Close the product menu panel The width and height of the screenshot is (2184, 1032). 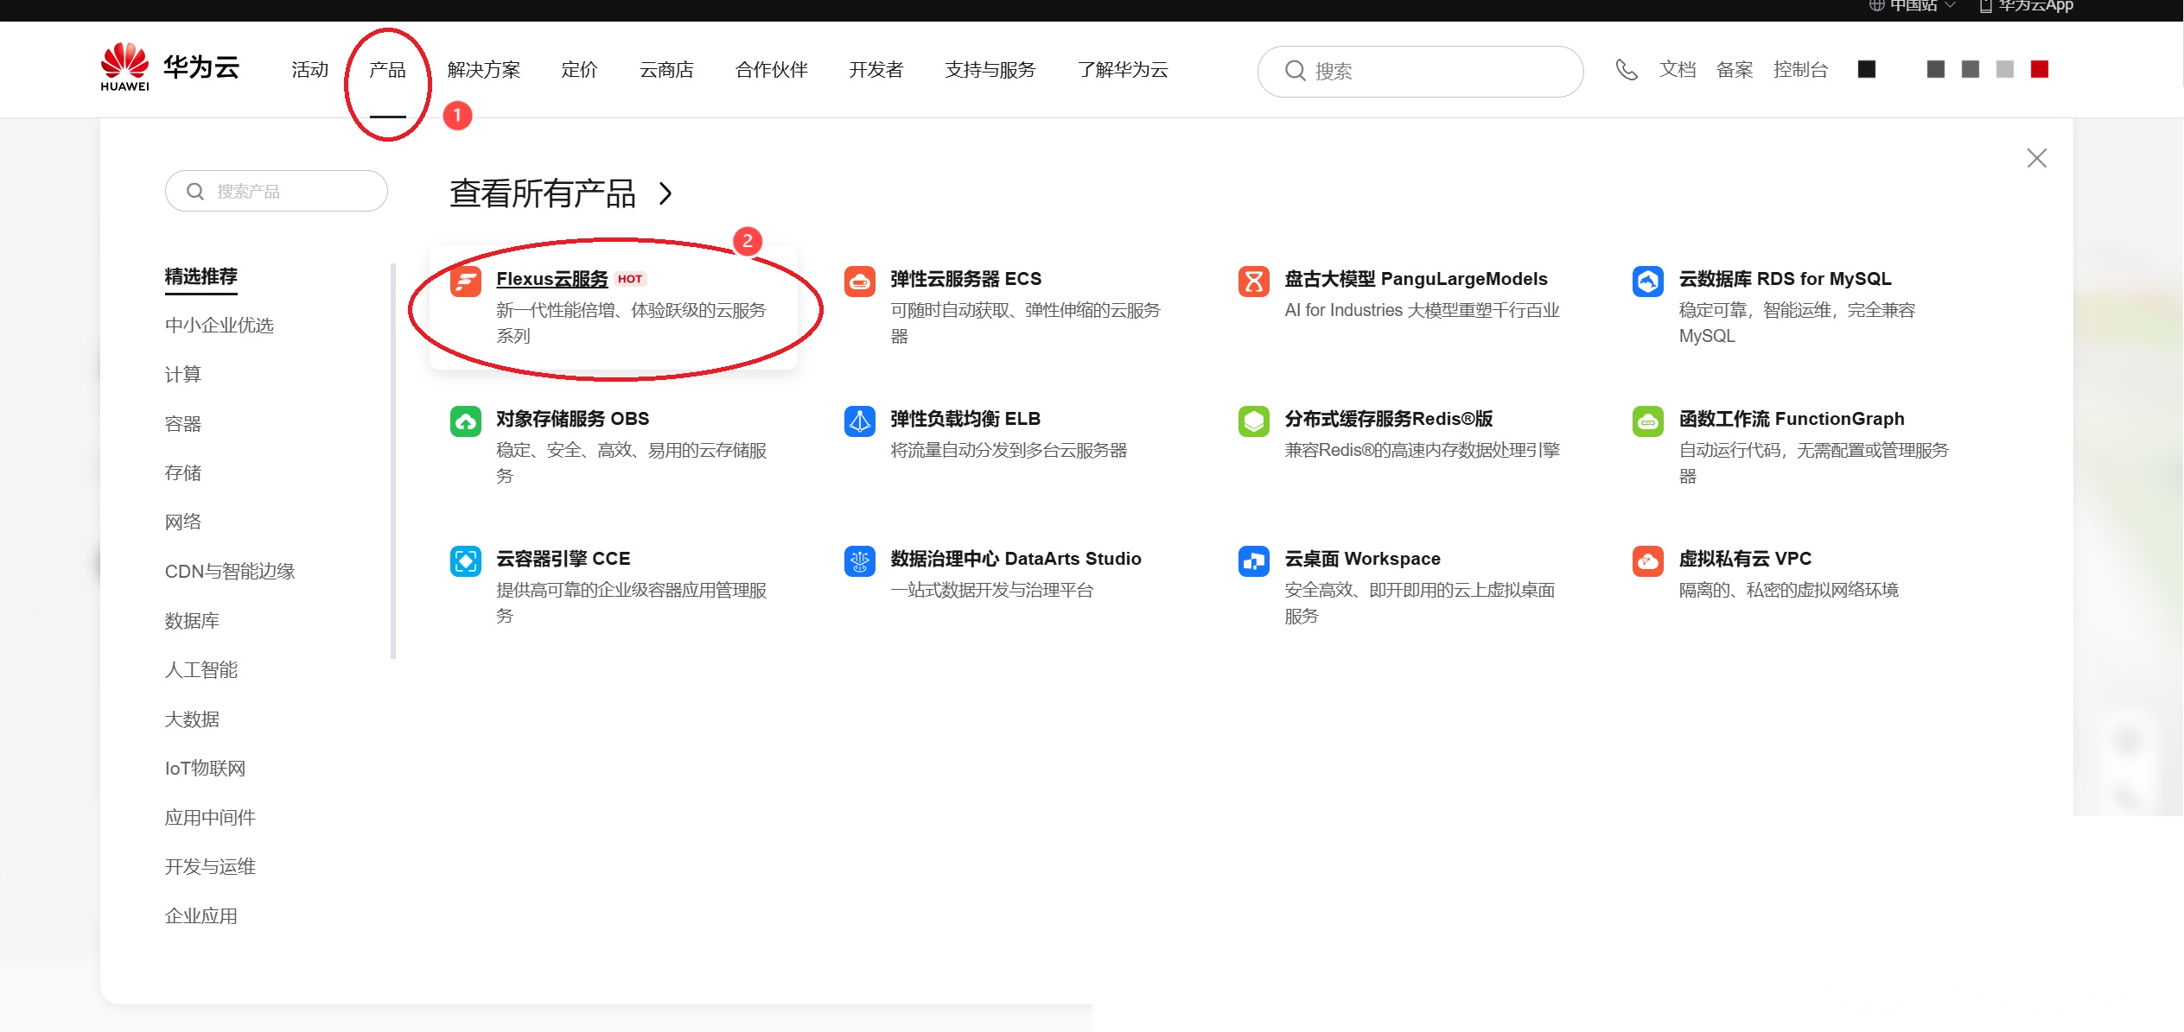[2037, 158]
